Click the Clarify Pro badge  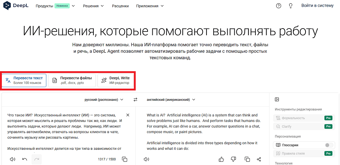click(x=328, y=126)
